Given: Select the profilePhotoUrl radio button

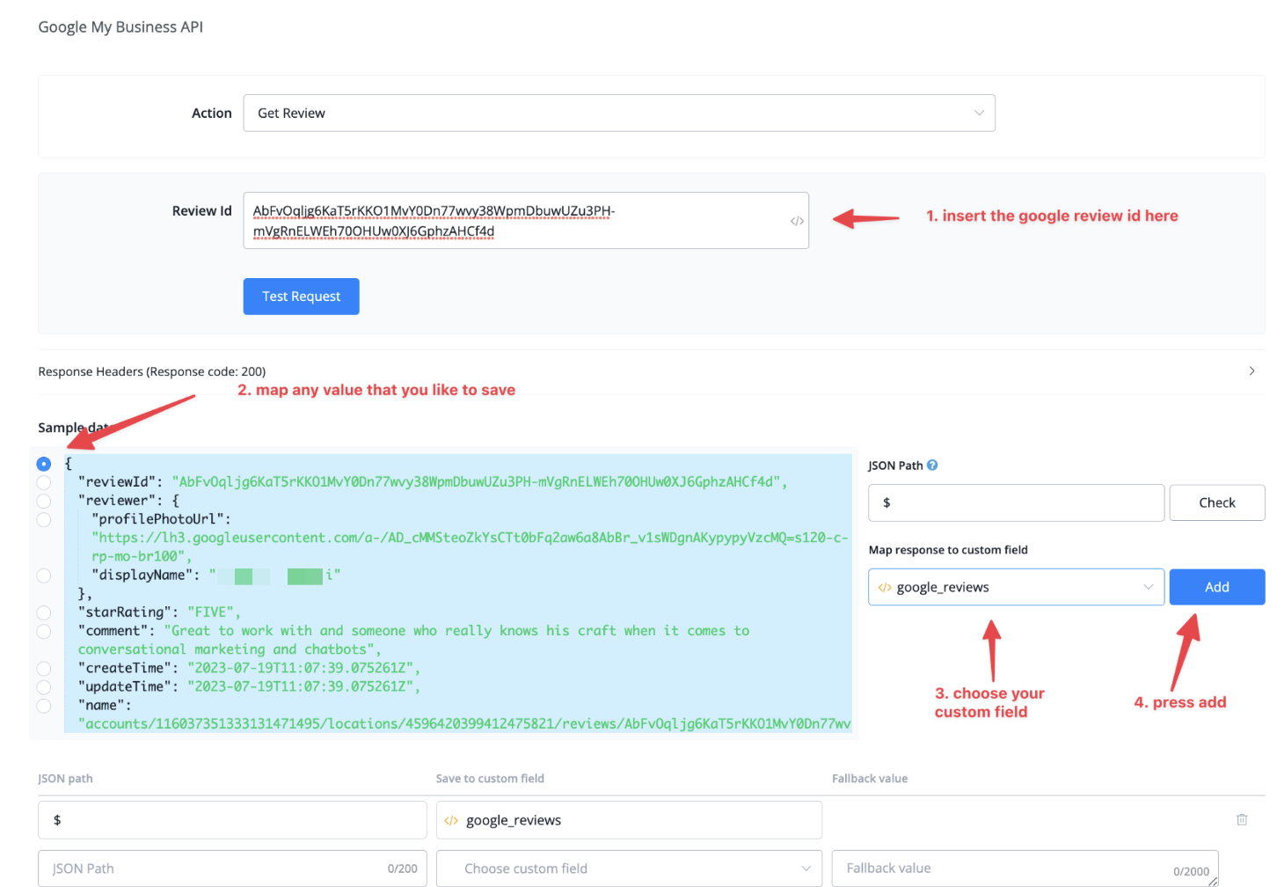Looking at the screenshot, I should coord(44,519).
